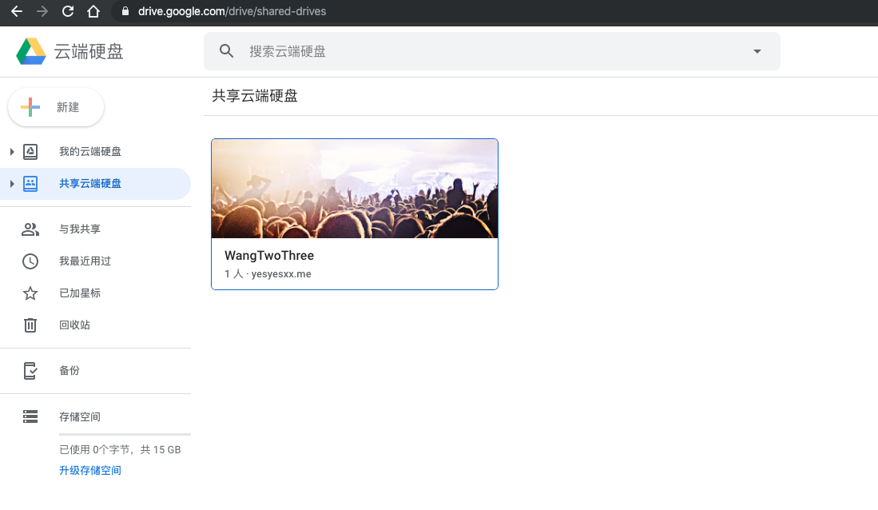Expand the 共享云端硬盘 tree arrow
Image resolution: width=878 pixels, height=510 pixels.
[x=11, y=184]
